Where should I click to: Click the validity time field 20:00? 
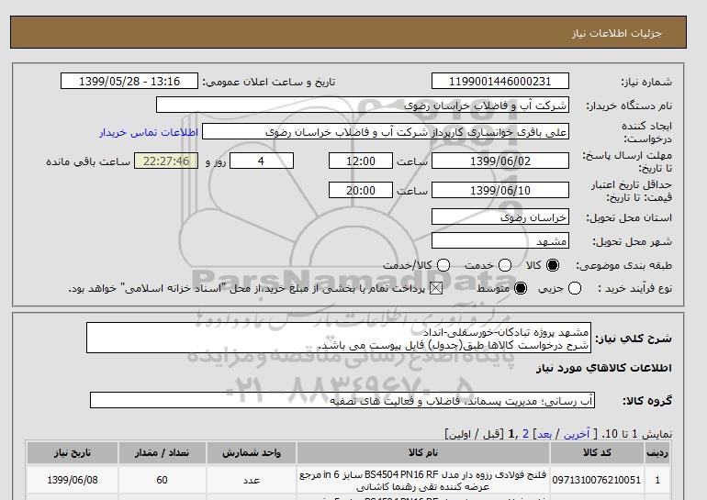coord(361,190)
